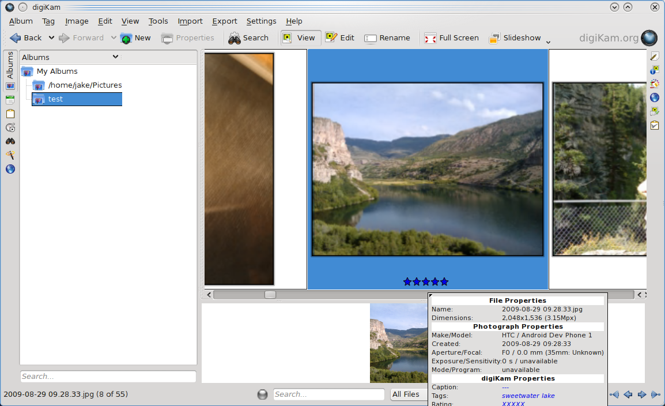The width and height of the screenshot is (665, 406).
Task: Click the digiKam title bar app icon
Action: (x=9, y=7)
